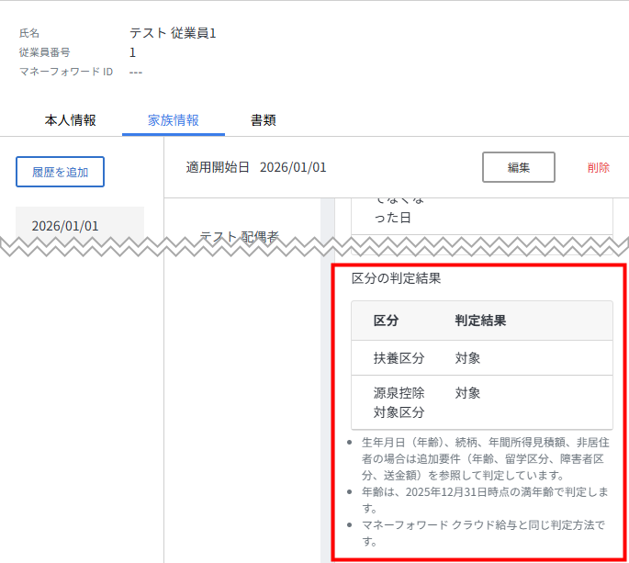The width and height of the screenshot is (629, 563).
Task: Switch to the 本人情報 tab
Action: point(70,120)
